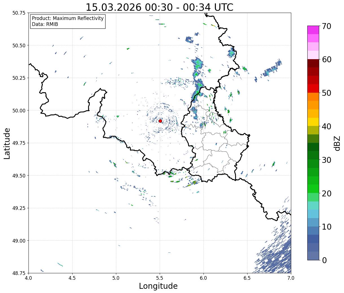Screen dimensions: 344x293
Task: Click the latitude tick label 50.50
Action: click(x=19, y=45)
